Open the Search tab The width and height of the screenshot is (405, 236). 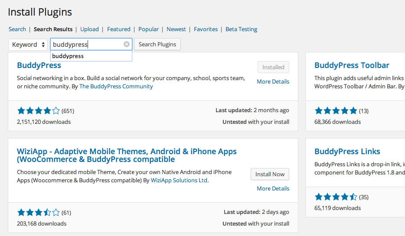17,29
